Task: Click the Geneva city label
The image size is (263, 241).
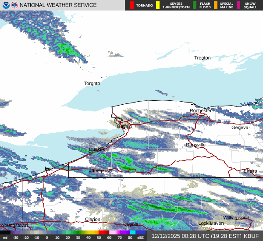Action: 240,127
